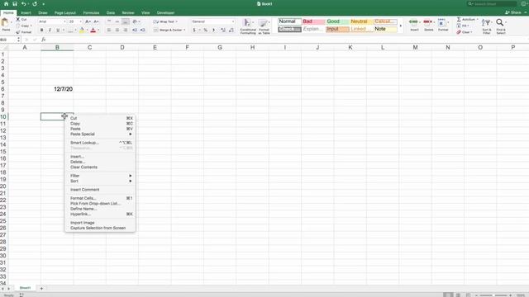529x297 pixels.
Task: Click the Share button
Action: pyautogui.click(x=513, y=12)
